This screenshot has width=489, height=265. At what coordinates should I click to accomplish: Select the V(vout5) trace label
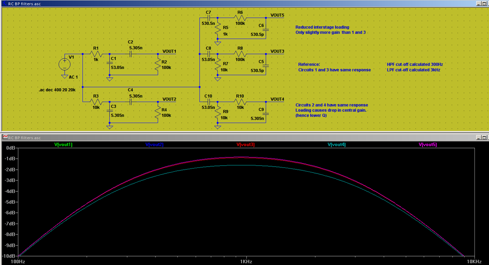pyautogui.click(x=428, y=145)
